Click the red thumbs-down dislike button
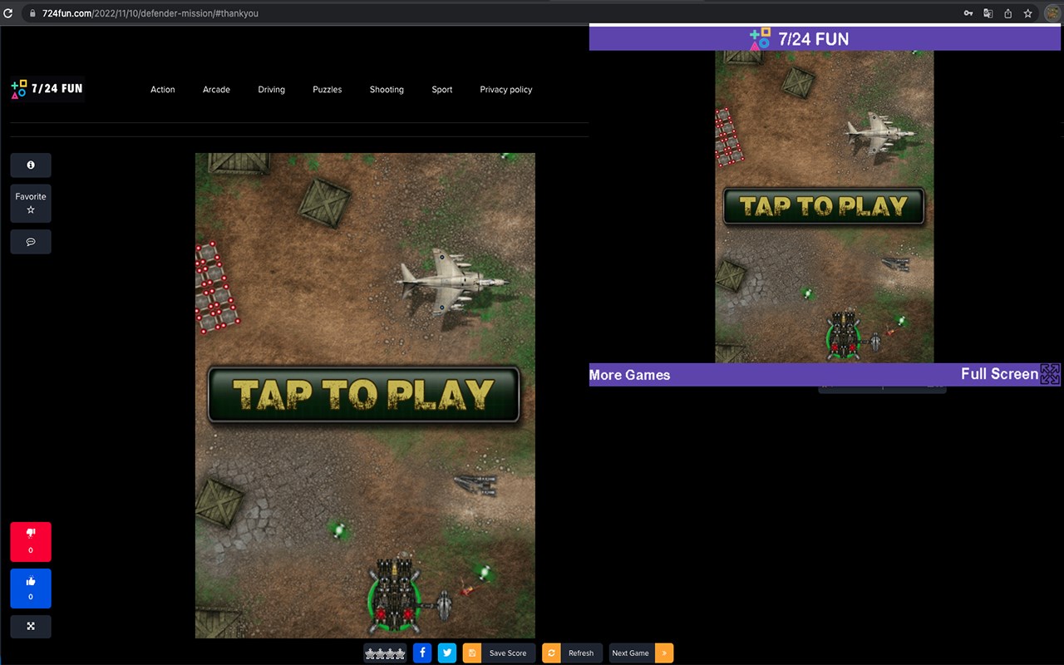 [31, 542]
